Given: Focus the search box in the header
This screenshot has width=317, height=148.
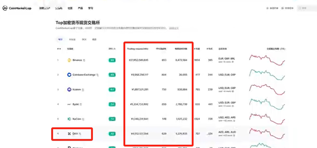Looking at the screenshot, I should coord(307,8).
